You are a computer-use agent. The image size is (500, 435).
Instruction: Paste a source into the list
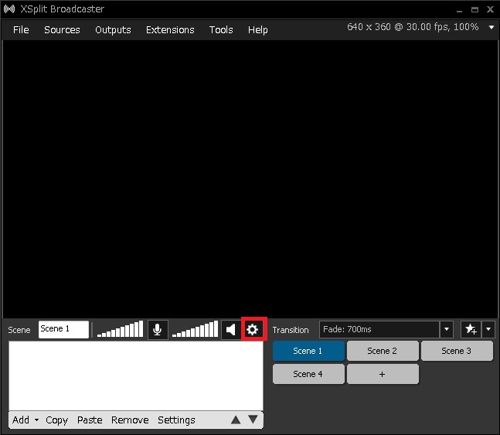(x=90, y=420)
